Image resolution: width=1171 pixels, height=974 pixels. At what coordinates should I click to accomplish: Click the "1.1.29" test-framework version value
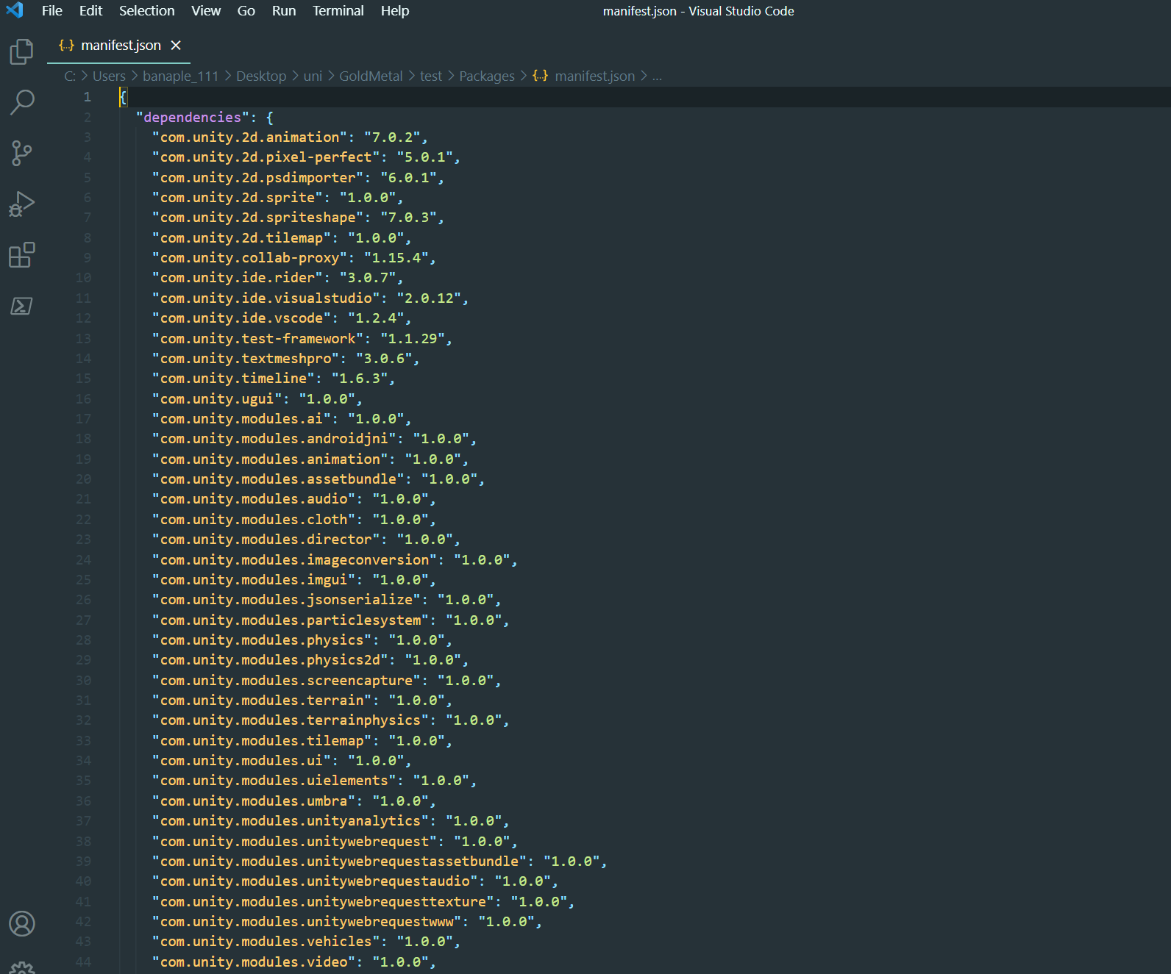click(x=413, y=339)
